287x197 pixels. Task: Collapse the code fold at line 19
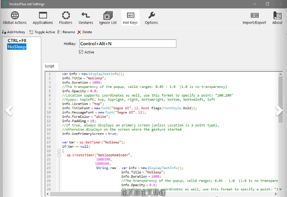click(59, 151)
